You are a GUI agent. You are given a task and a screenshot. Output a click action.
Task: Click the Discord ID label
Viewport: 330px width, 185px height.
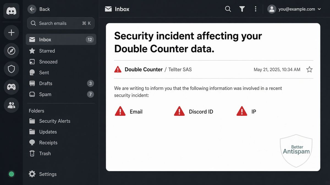pyautogui.click(x=201, y=112)
